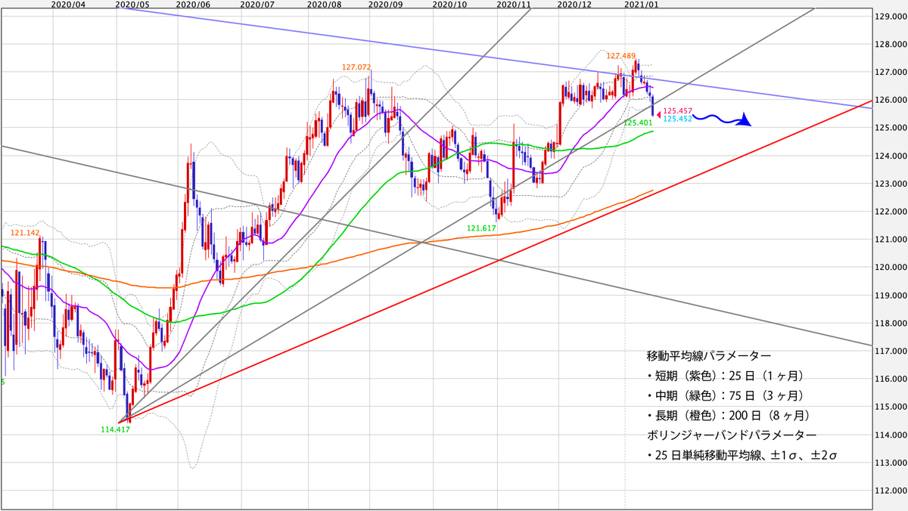908x511 pixels.
Task: Click the 126.000 price axis label
Action: 891,100
